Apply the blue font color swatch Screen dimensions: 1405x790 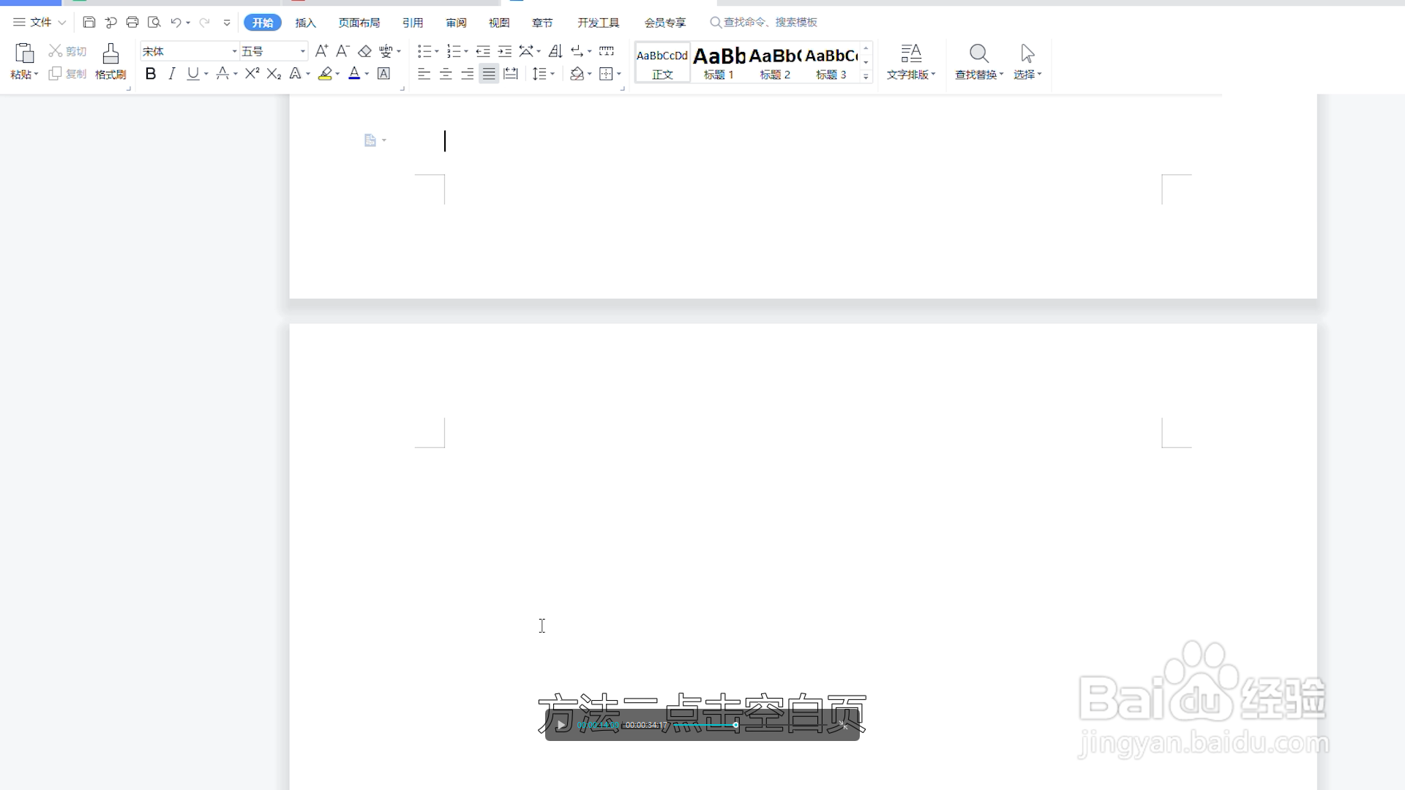click(x=354, y=73)
